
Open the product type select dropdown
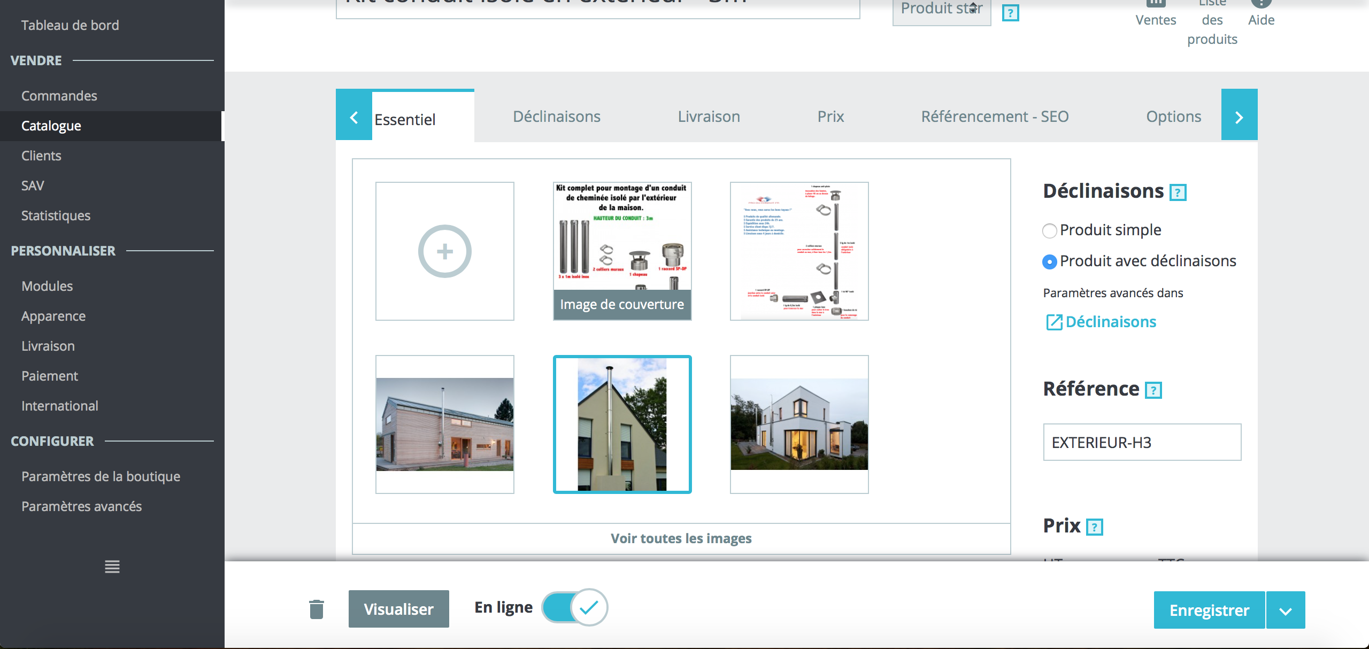click(x=942, y=10)
